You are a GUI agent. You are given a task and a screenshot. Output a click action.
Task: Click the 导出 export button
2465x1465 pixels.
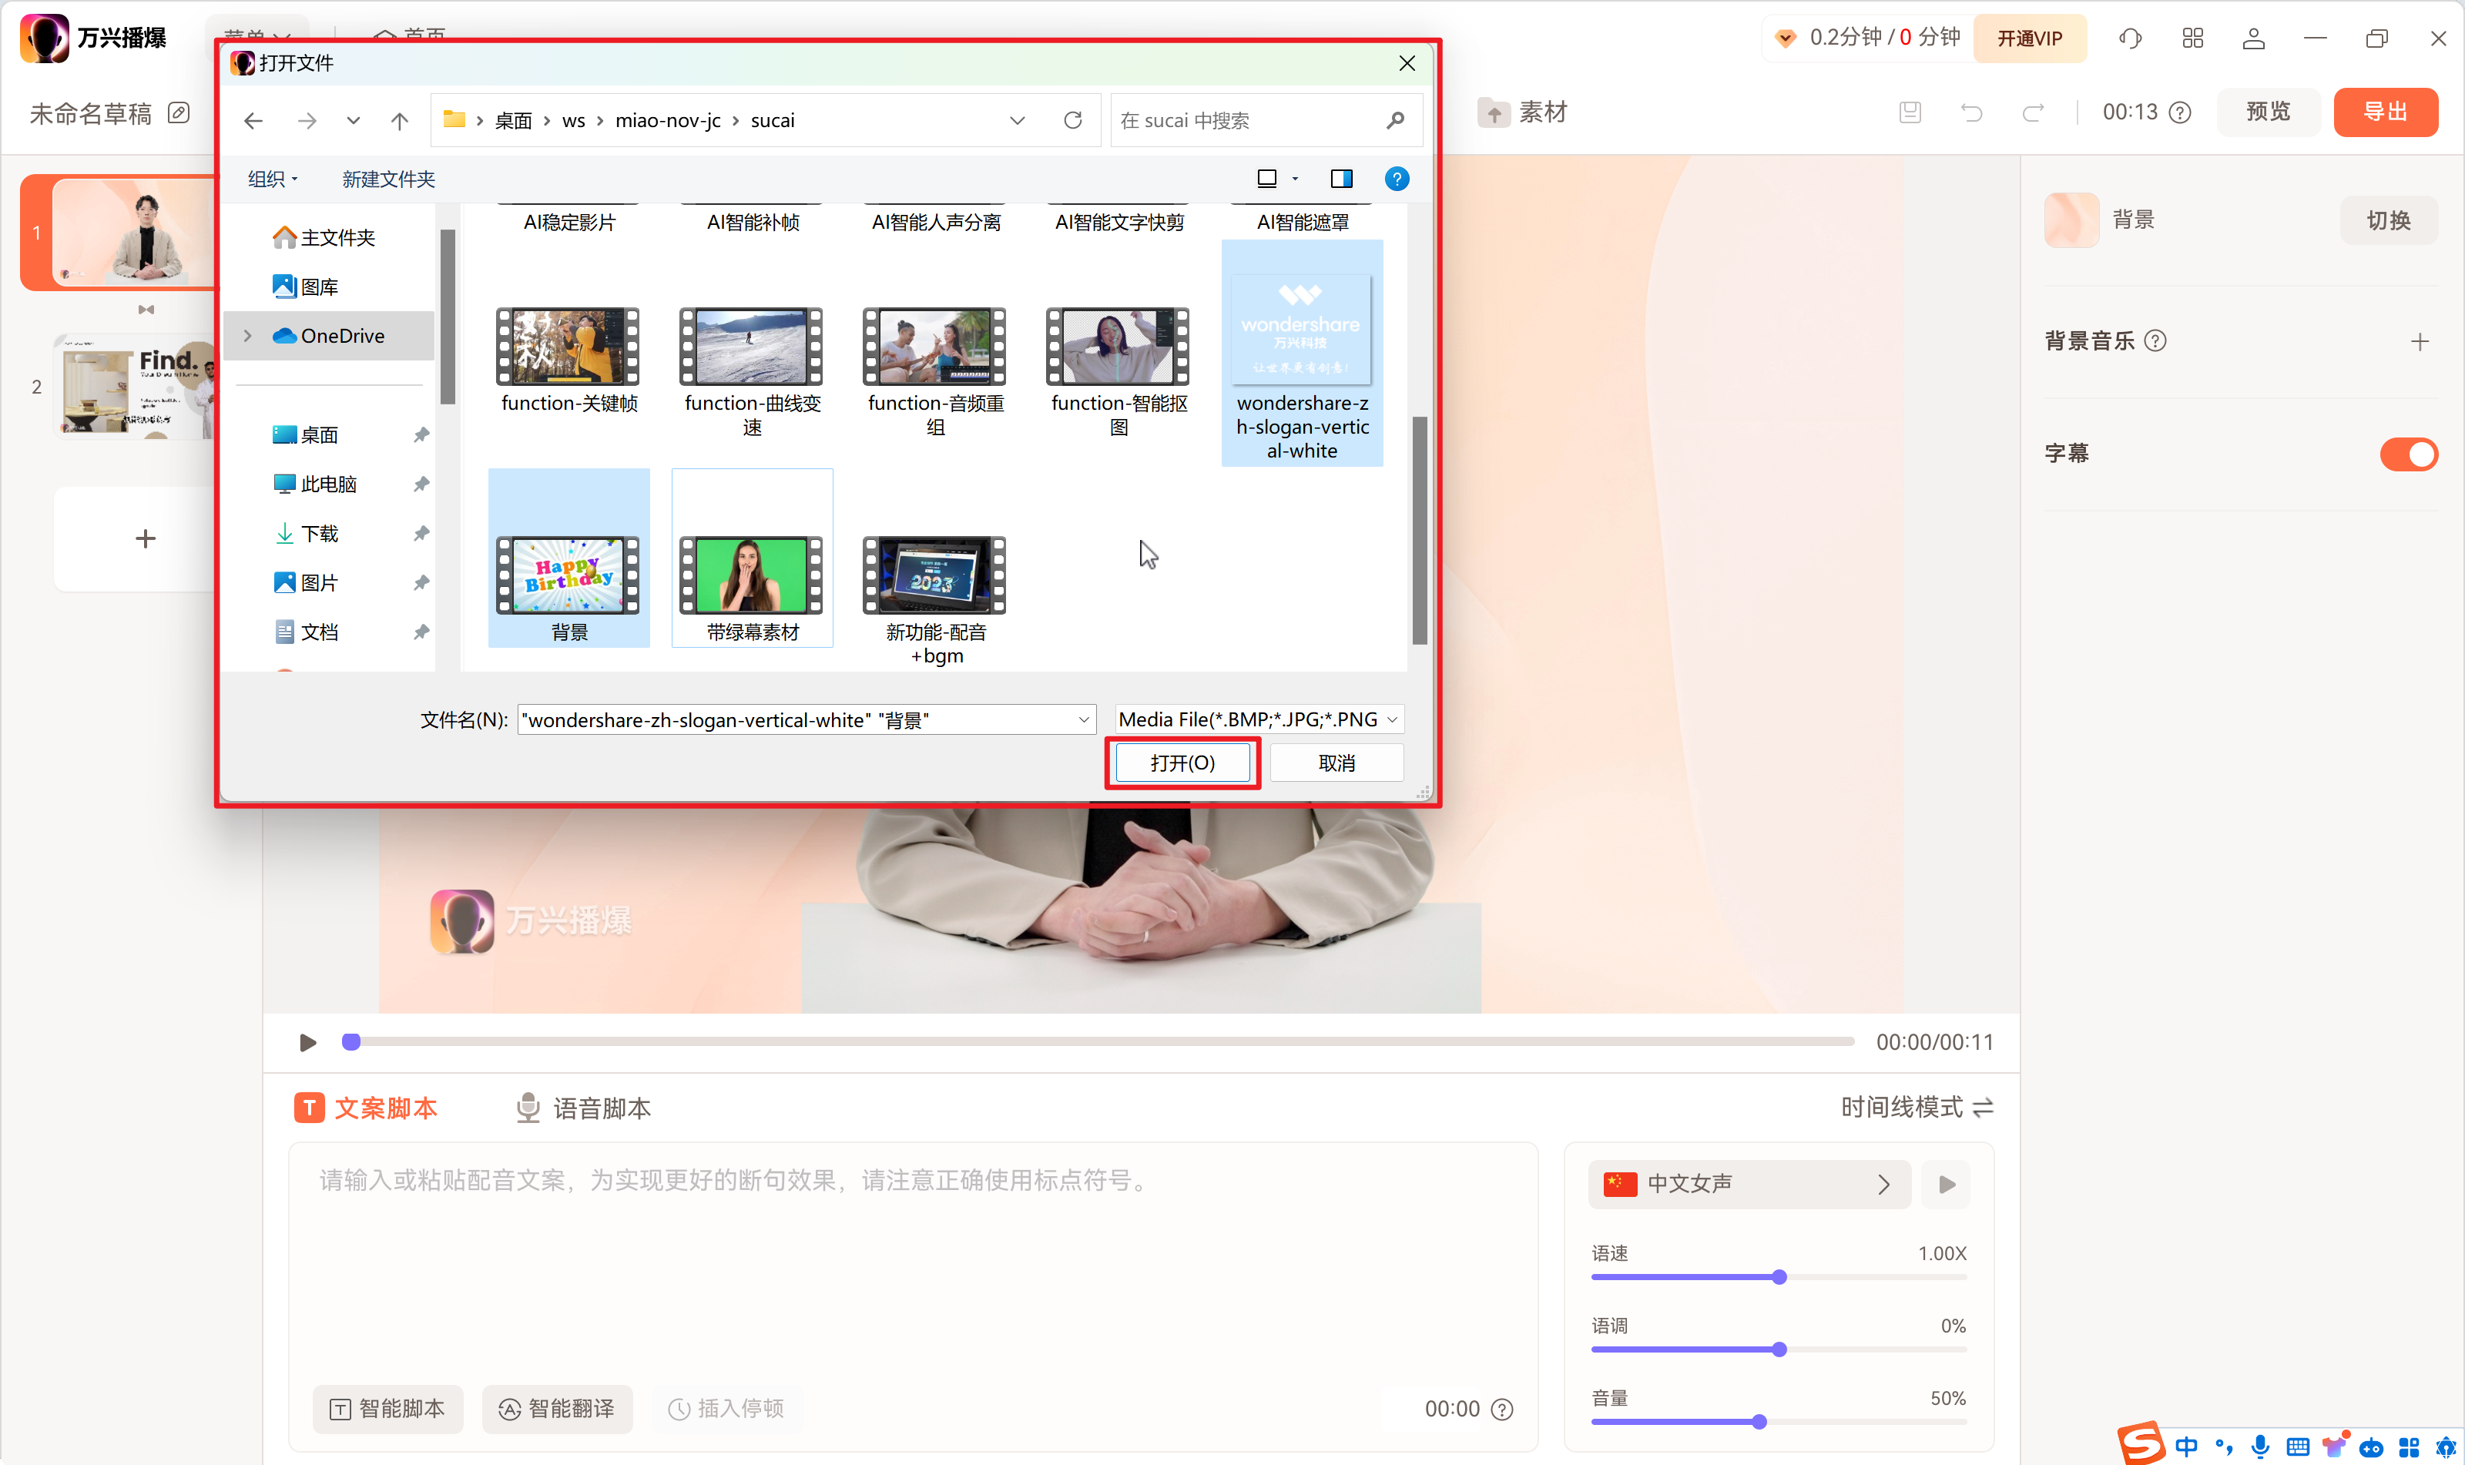click(2386, 112)
